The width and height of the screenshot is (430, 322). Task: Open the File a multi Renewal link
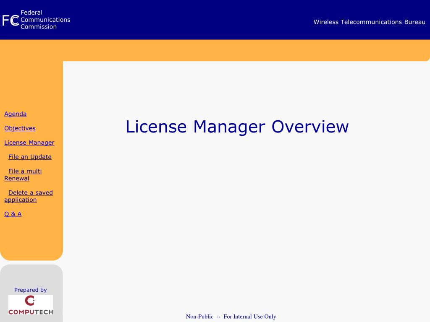pos(23,174)
